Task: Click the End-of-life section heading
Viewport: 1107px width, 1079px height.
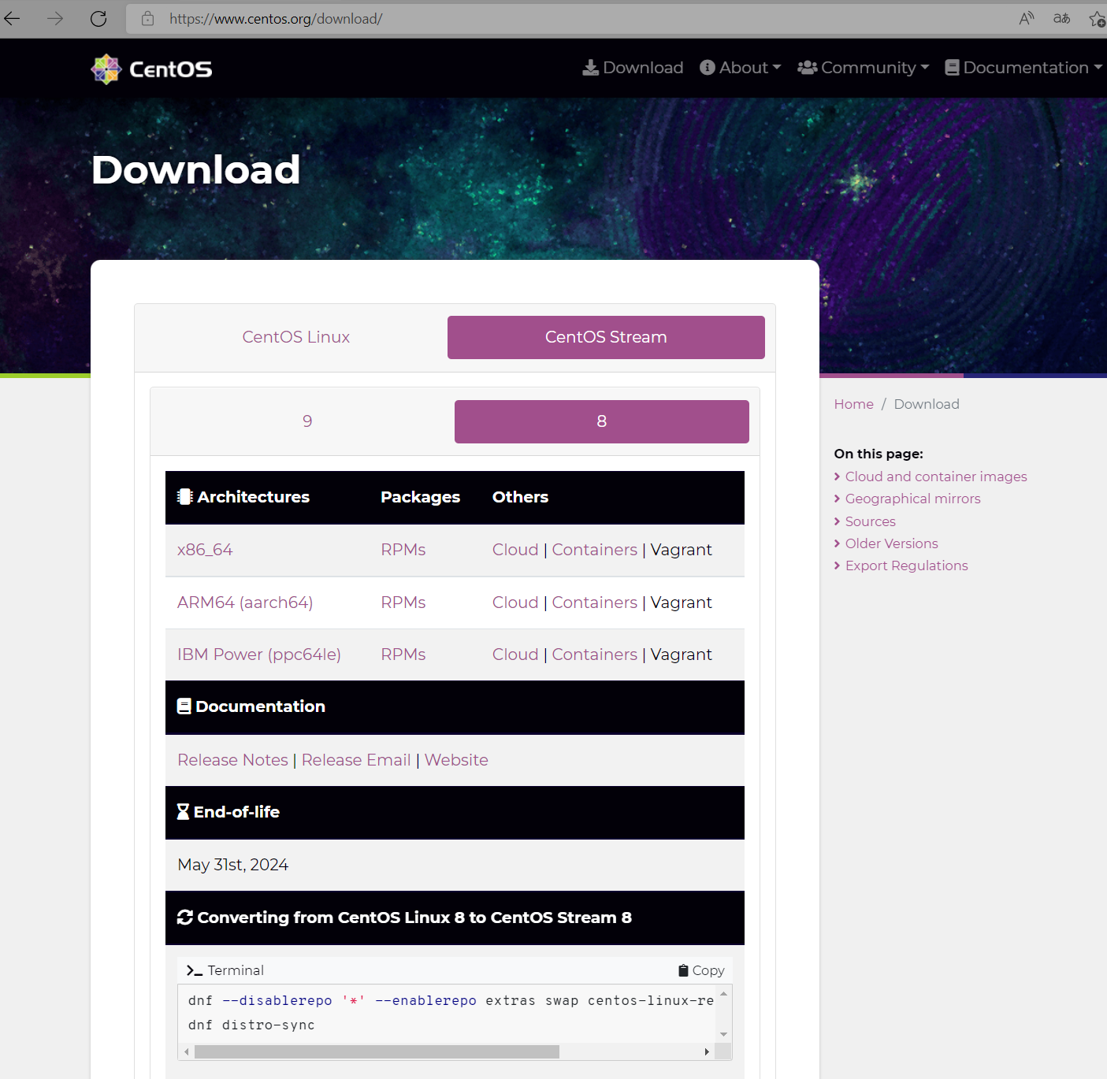Action: (x=228, y=812)
